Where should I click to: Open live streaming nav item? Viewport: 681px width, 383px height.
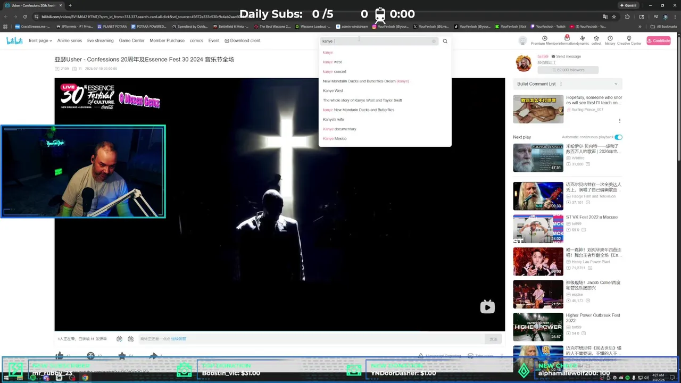pyautogui.click(x=101, y=40)
